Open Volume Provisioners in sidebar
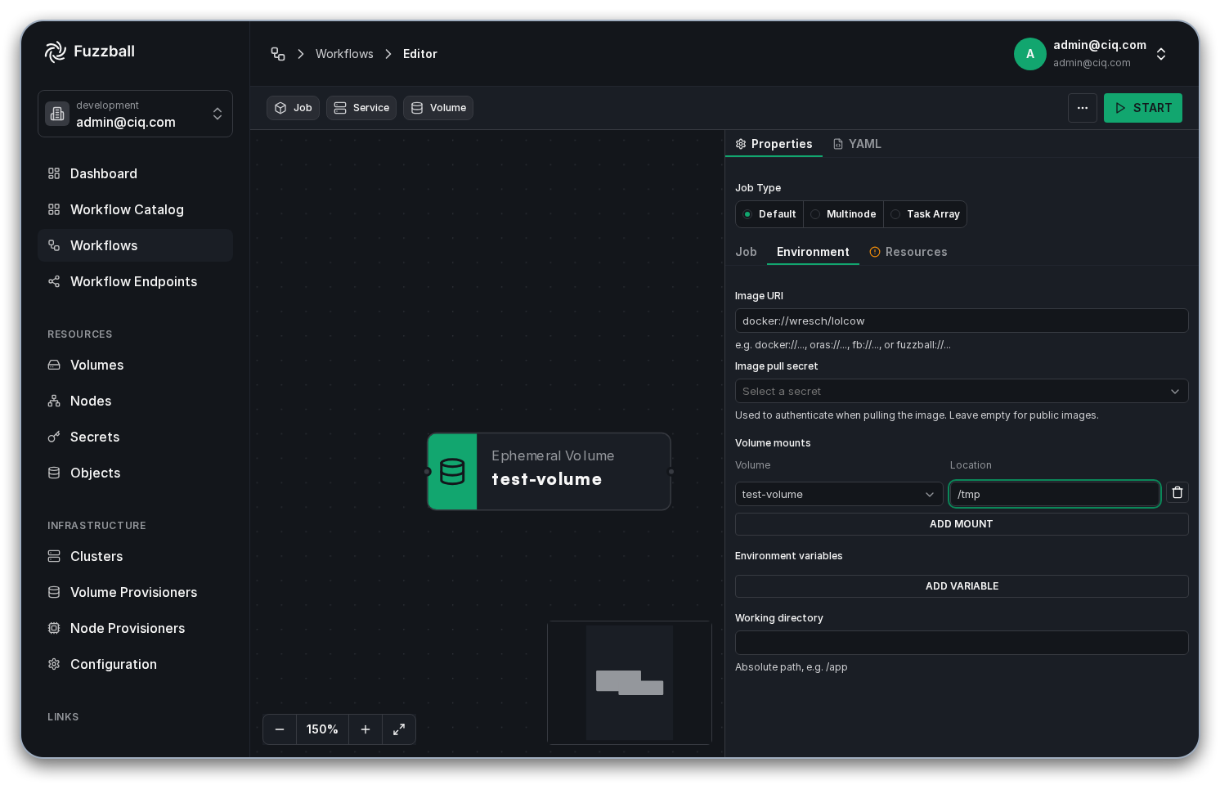The image size is (1220, 785). pos(135,592)
